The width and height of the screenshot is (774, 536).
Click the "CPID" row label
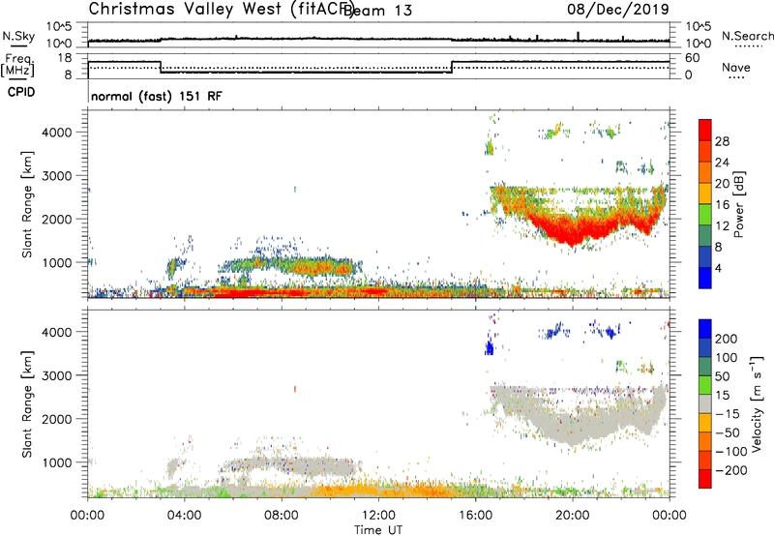(21, 92)
